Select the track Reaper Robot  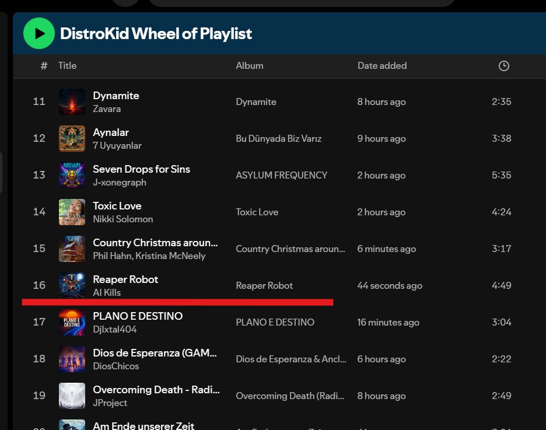pos(125,279)
